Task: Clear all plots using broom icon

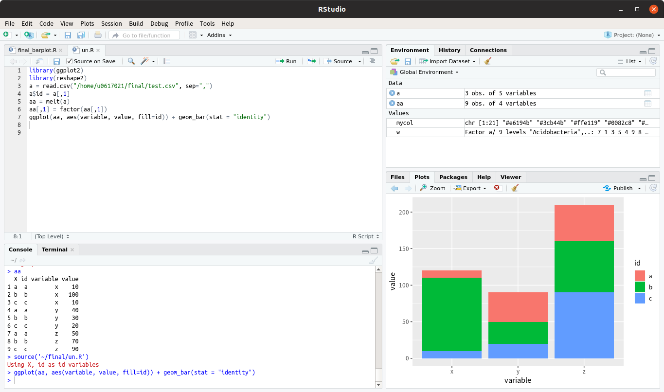Action: 515,188
